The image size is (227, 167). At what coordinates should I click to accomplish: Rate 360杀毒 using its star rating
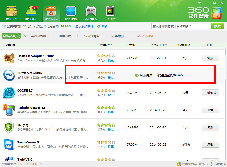click(x=106, y=125)
